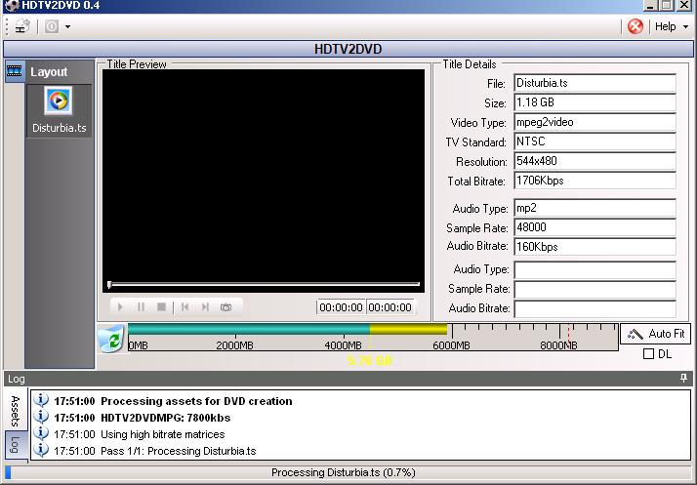Viewport: 697px width, 485px height.
Task: Click the Size field showing 1.18 GB
Action: (x=594, y=102)
